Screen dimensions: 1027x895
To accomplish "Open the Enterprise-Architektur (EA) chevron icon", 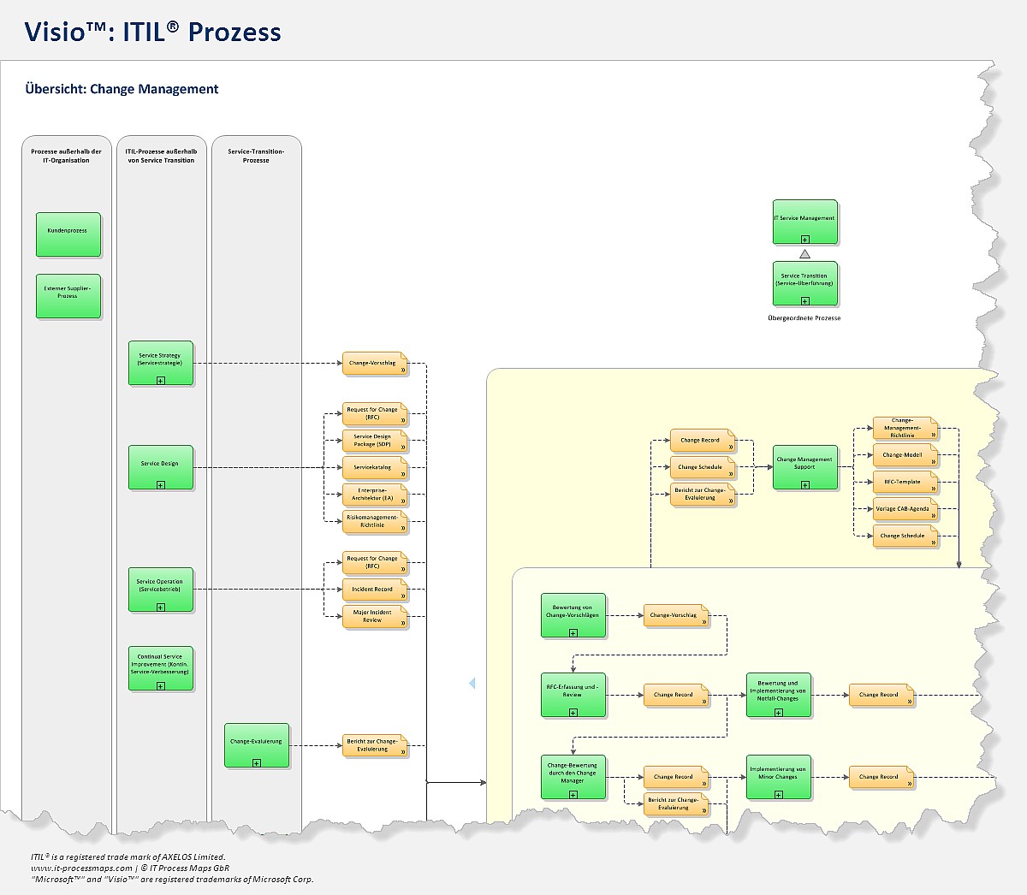I will tap(402, 501).
